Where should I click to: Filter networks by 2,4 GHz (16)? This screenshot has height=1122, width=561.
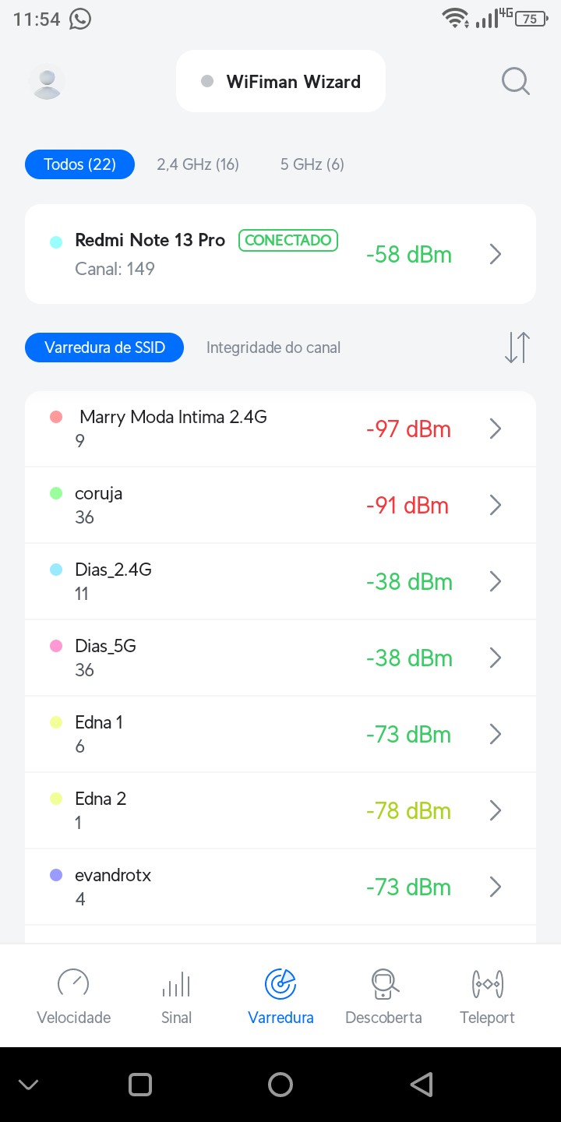pos(198,164)
